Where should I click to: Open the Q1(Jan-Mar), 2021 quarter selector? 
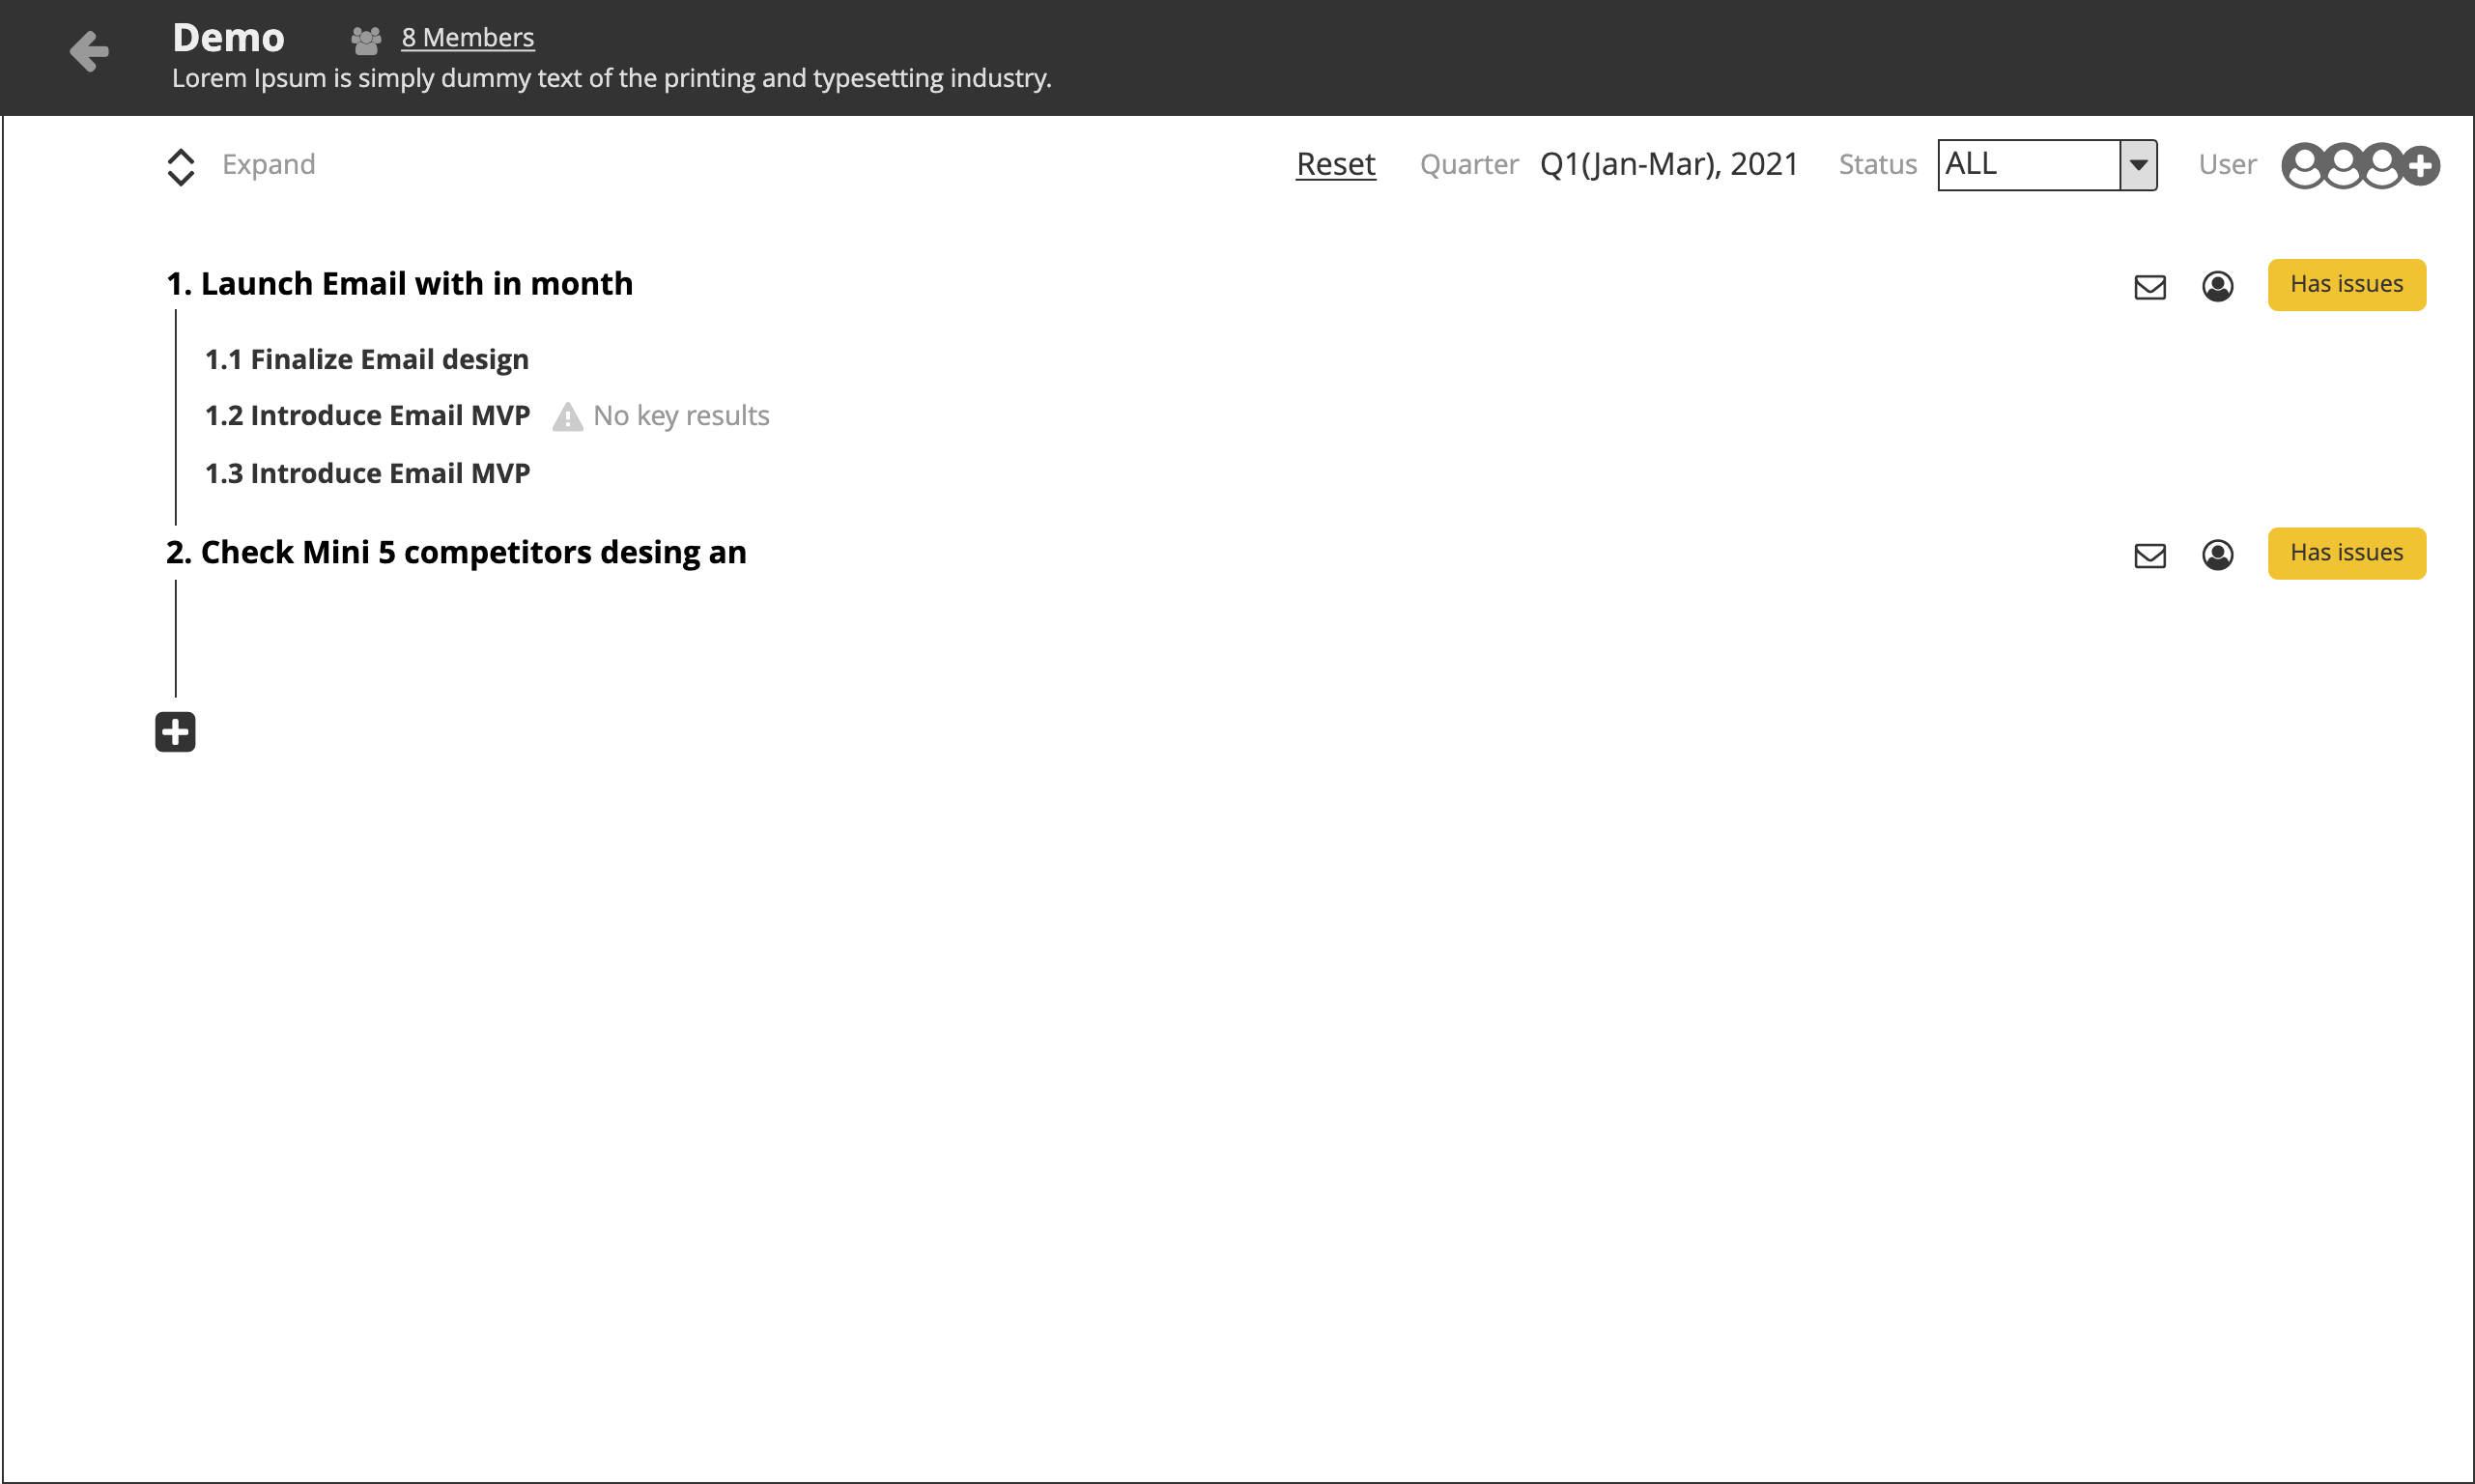pyautogui.click(x=1668, y=164)
